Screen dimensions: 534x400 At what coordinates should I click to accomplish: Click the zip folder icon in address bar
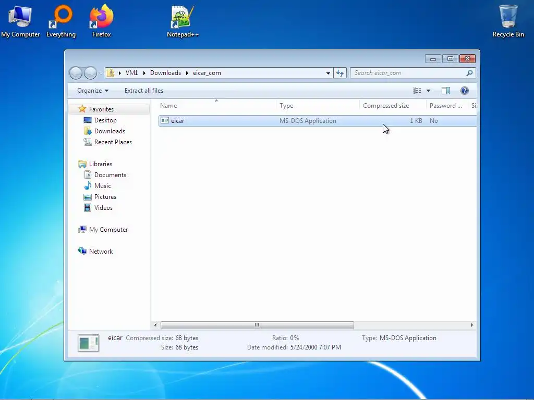111,73
